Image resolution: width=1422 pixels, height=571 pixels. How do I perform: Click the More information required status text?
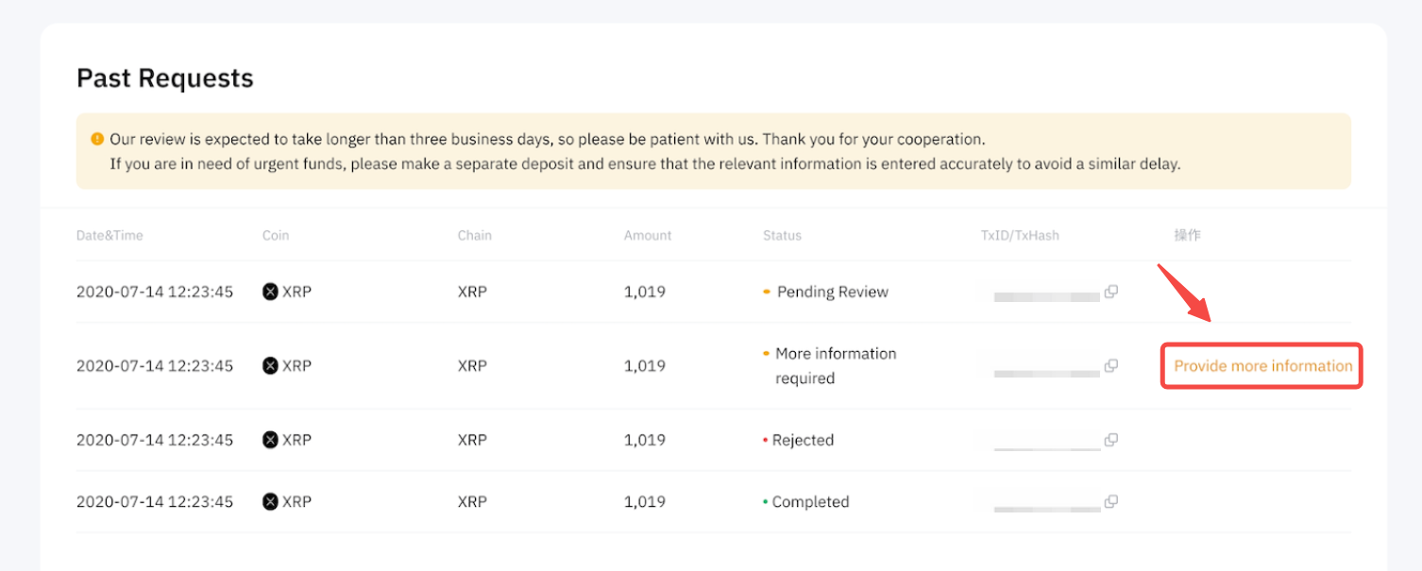pos(835,365)
